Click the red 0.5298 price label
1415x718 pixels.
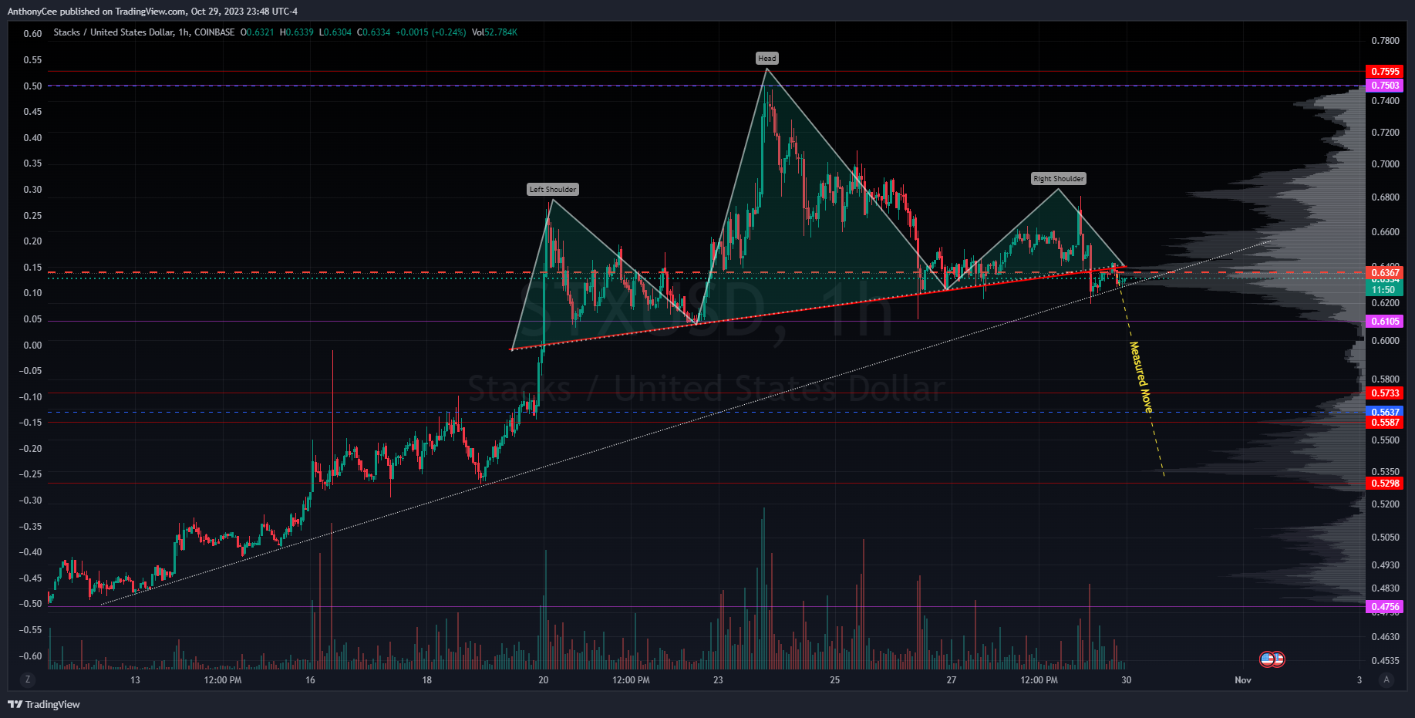click(1385, 483)
